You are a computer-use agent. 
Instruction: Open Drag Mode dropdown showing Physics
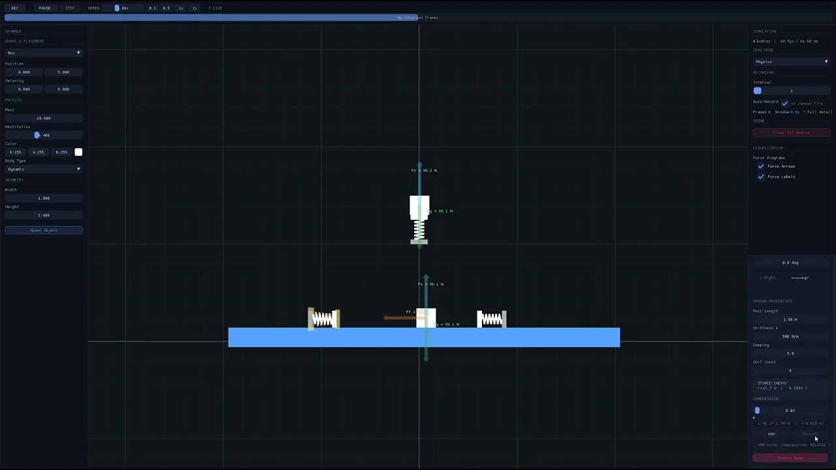792,61
